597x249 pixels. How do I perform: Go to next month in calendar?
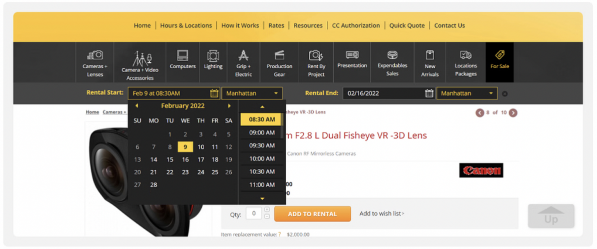[x=229, y=106]
